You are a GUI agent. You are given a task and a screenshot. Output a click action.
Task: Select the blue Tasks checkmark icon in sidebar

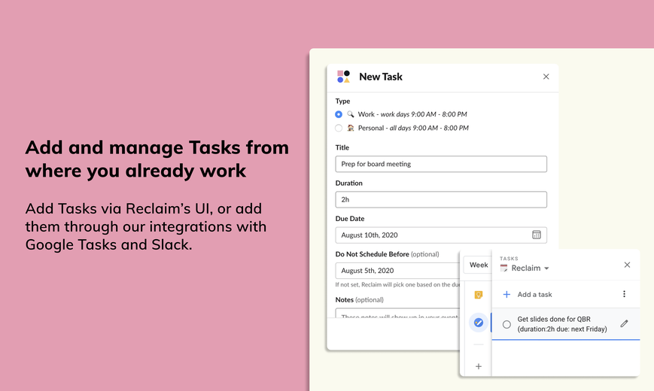pyautogui.click(x=479, y=323)
